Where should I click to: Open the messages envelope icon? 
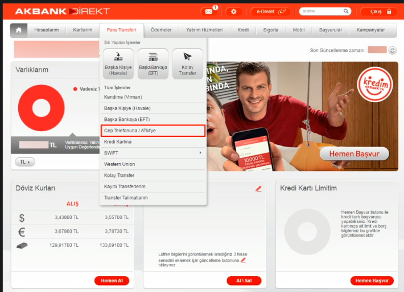pos(209,11)
